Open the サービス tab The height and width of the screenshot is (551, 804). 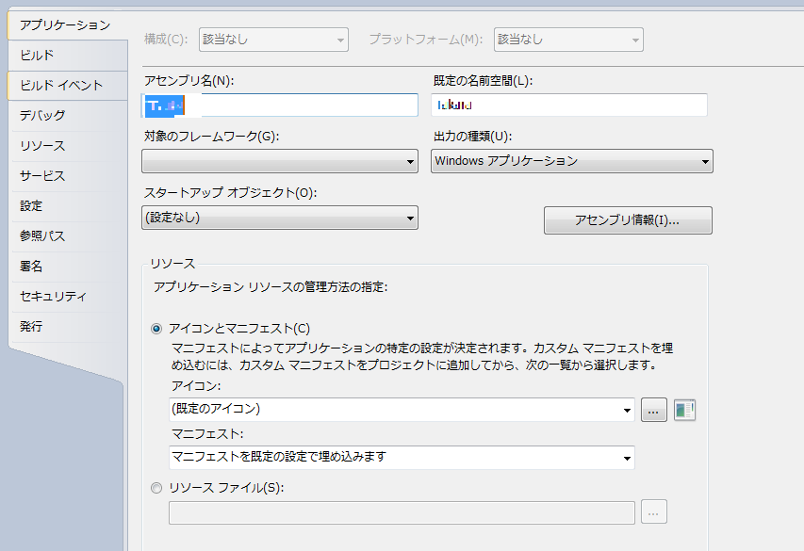pos(42,176)
